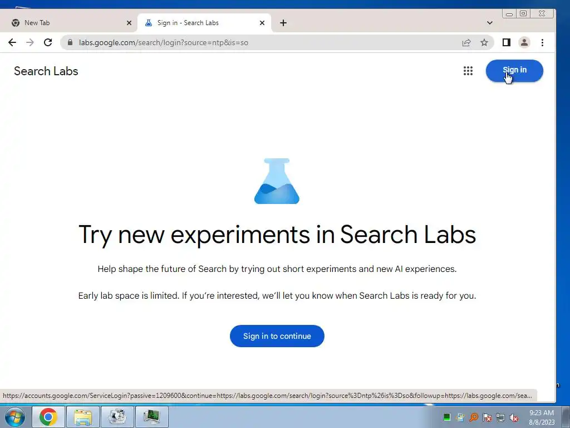Click the 'Try new experiments in Search Labs' heading
570x428 pixels.
(x=277, y=235)
